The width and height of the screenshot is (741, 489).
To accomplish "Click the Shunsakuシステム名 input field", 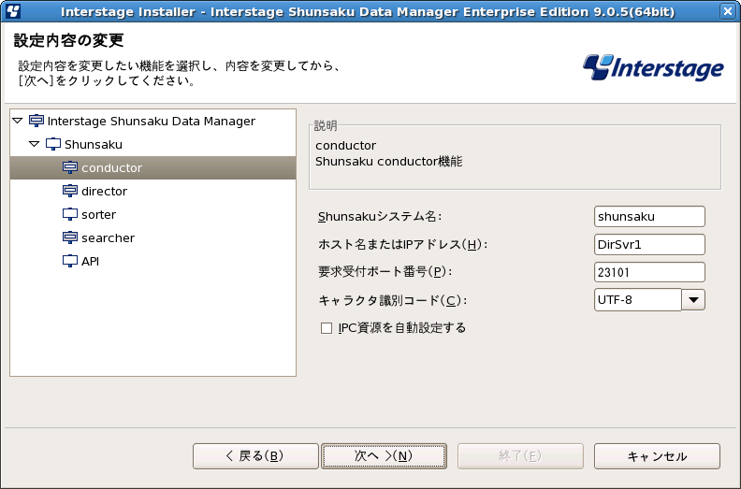I will click(649, 216).
